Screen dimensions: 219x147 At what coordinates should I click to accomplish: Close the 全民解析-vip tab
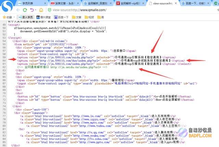[143, 3]
